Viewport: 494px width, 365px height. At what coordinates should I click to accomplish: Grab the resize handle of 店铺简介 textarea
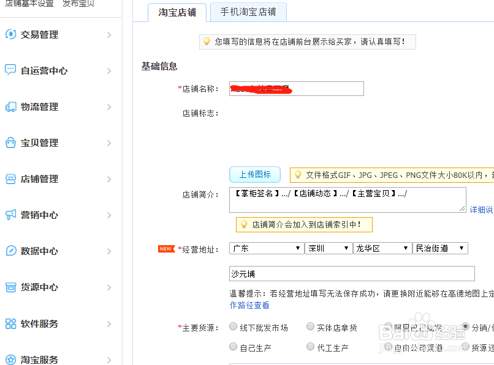click(x=462, y=208)
